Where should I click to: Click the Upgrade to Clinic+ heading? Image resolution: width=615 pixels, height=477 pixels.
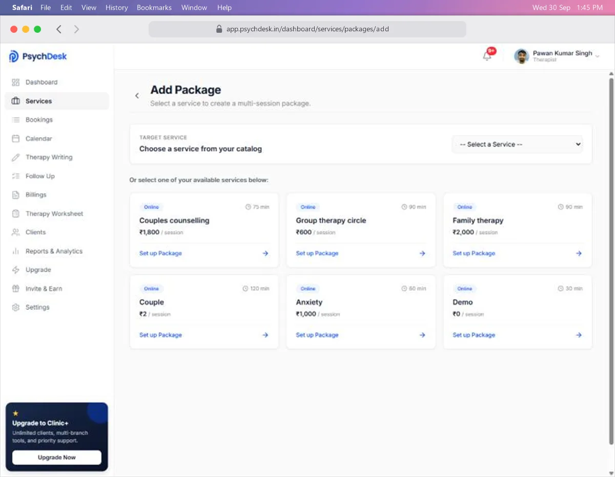click(40, 423)
